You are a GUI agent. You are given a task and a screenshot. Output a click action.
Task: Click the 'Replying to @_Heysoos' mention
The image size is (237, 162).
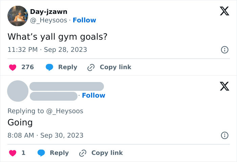64,111
